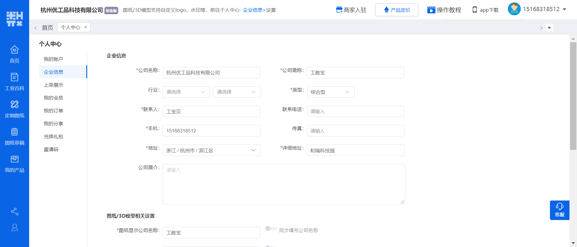Open the 类型 dropdown showing 综合型
This screenshot has height=247, width=577.
pos(330,92)
